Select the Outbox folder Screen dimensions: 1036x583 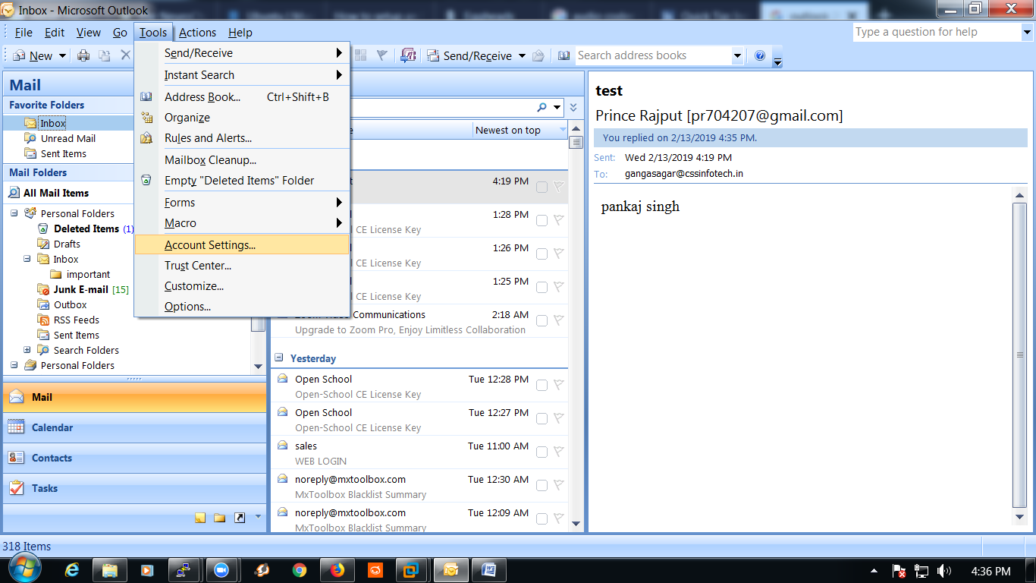(x=70, y=304)
